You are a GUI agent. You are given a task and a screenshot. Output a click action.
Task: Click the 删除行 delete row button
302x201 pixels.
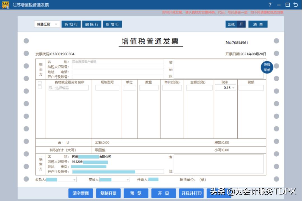point(91,25)
